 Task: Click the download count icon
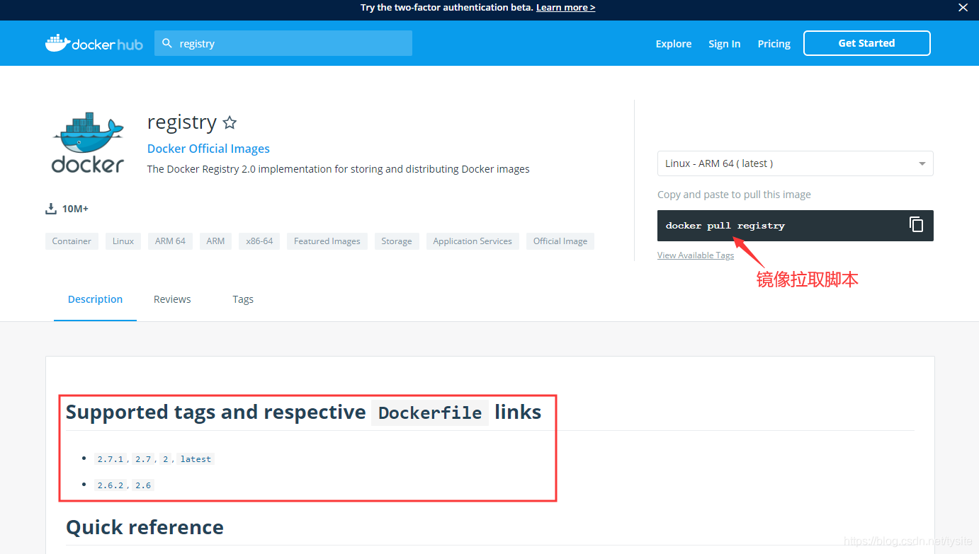pos(50,209)
